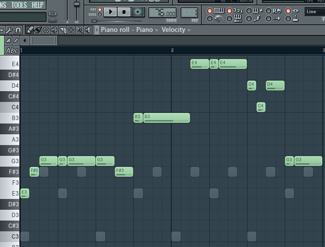Click the master volume fader knob
This screenshot has height=247, width=325.
tap(76, 4)
